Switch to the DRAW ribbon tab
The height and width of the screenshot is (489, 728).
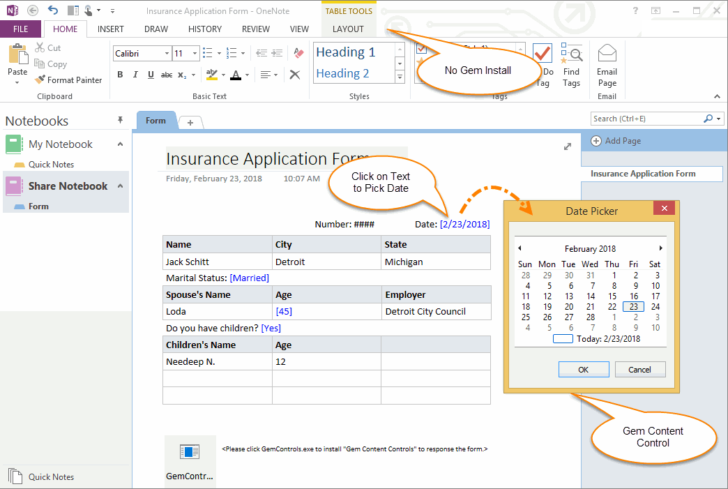click(x=156, y=29)
